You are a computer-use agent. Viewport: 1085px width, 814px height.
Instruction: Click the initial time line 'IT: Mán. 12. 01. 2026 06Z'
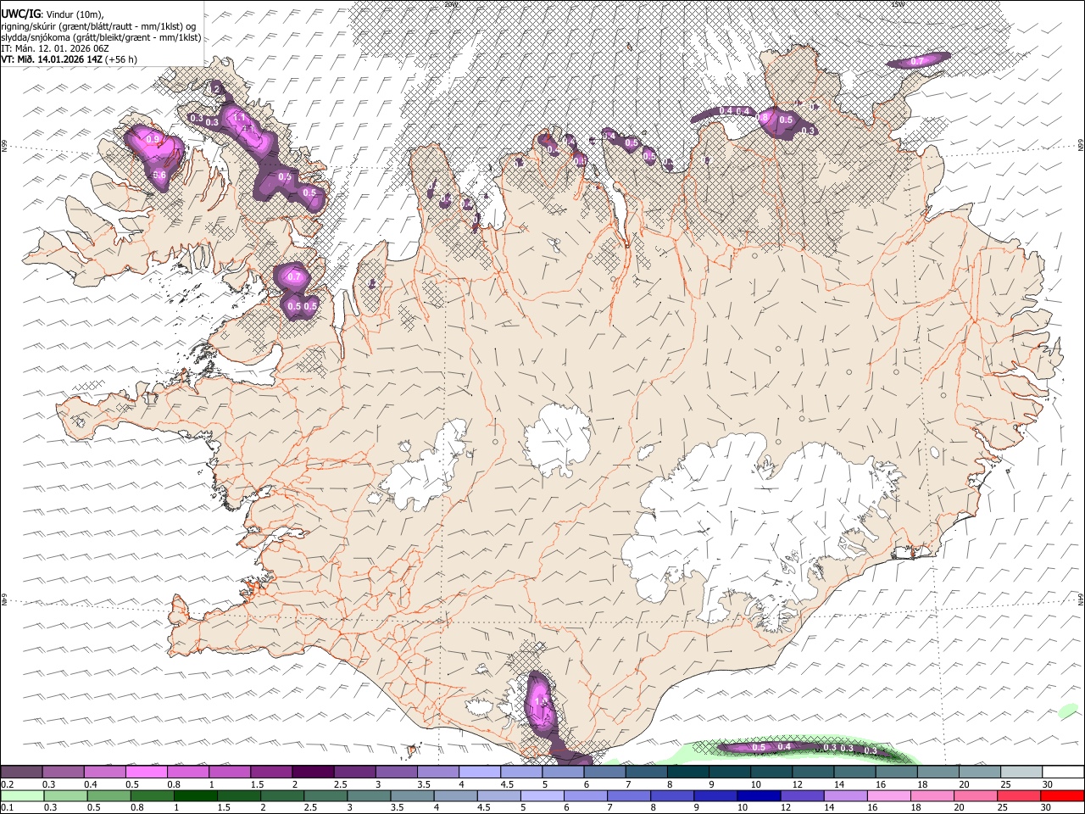[55, 48]
